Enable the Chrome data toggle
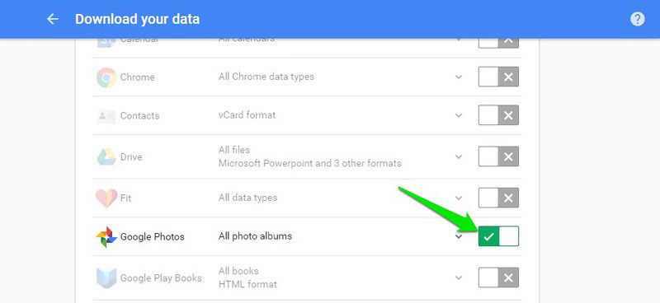The height and width of the screenshot is (303, 660). pyautogui.click(x=498, y=77)
